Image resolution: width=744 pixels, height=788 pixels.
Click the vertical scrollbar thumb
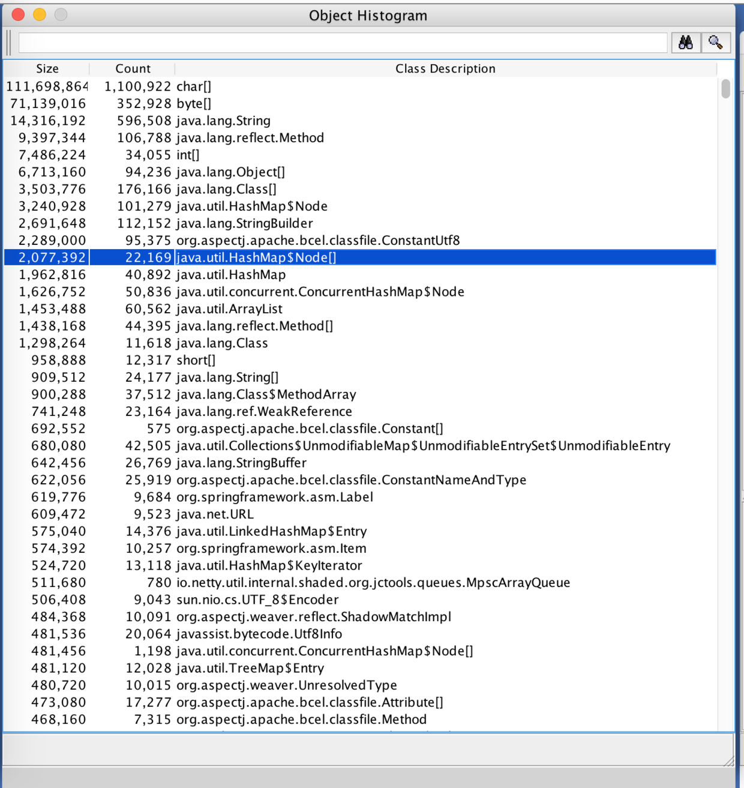coord(725,89)
